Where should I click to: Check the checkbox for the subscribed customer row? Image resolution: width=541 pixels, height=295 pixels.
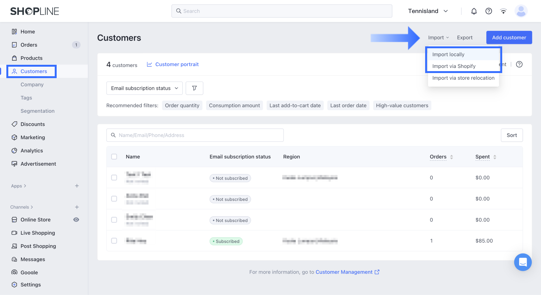point(114,241)
